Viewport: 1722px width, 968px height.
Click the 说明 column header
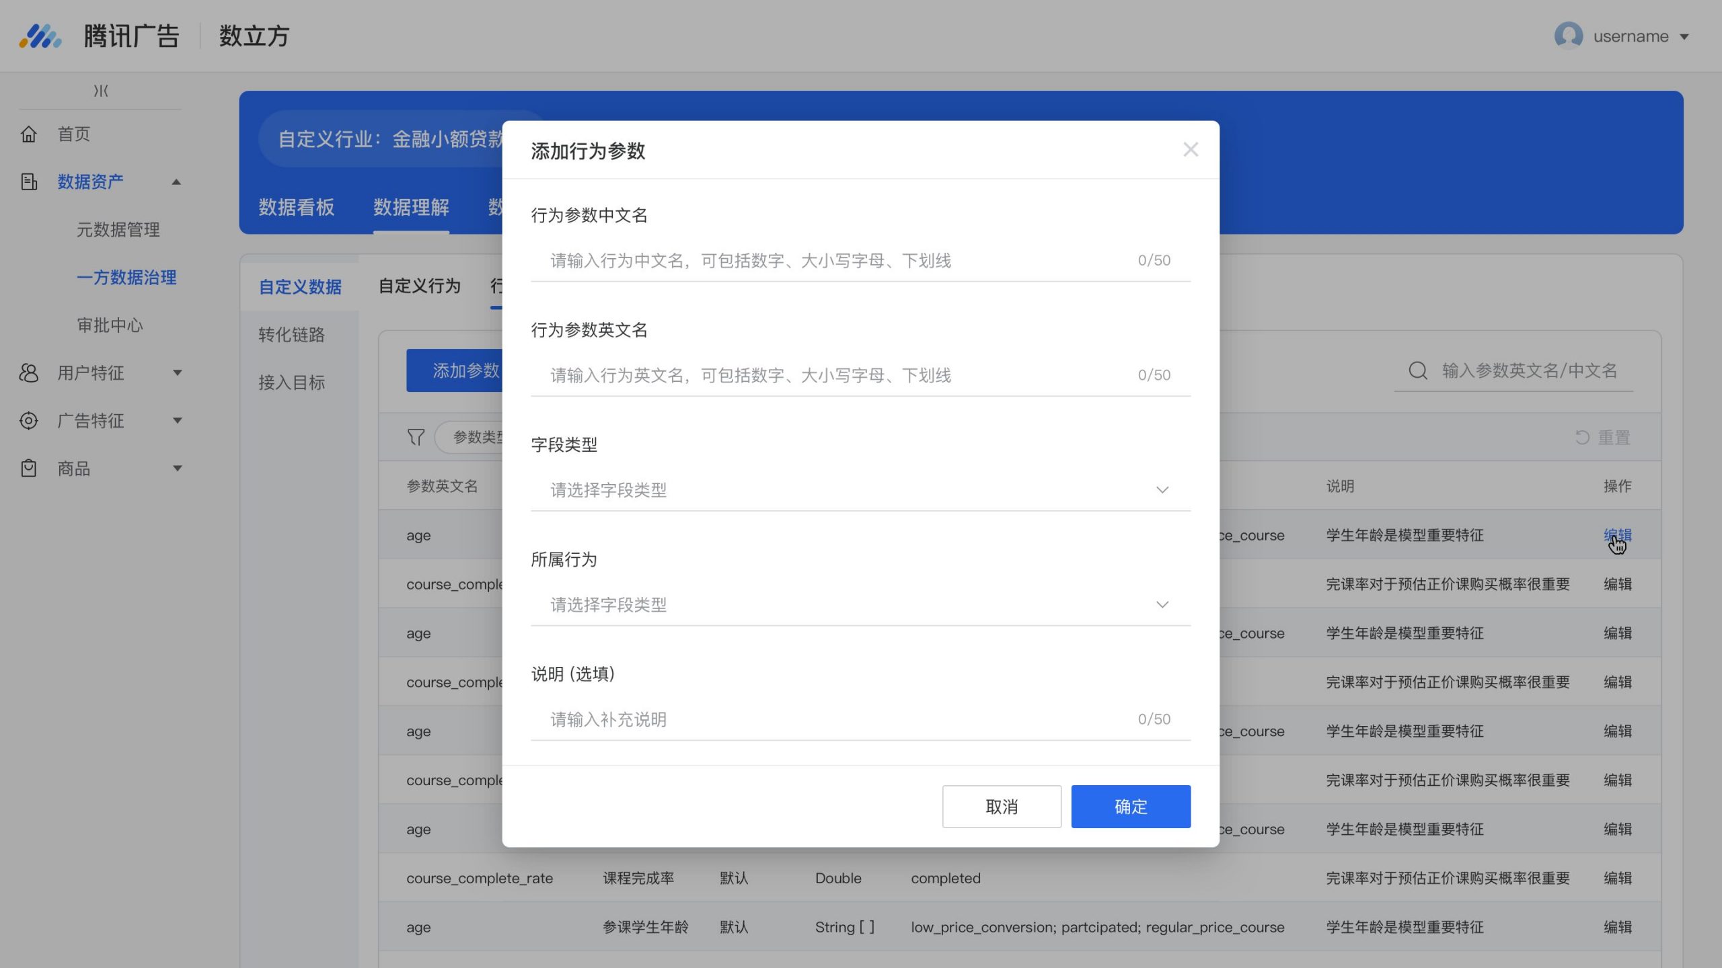1340,486
